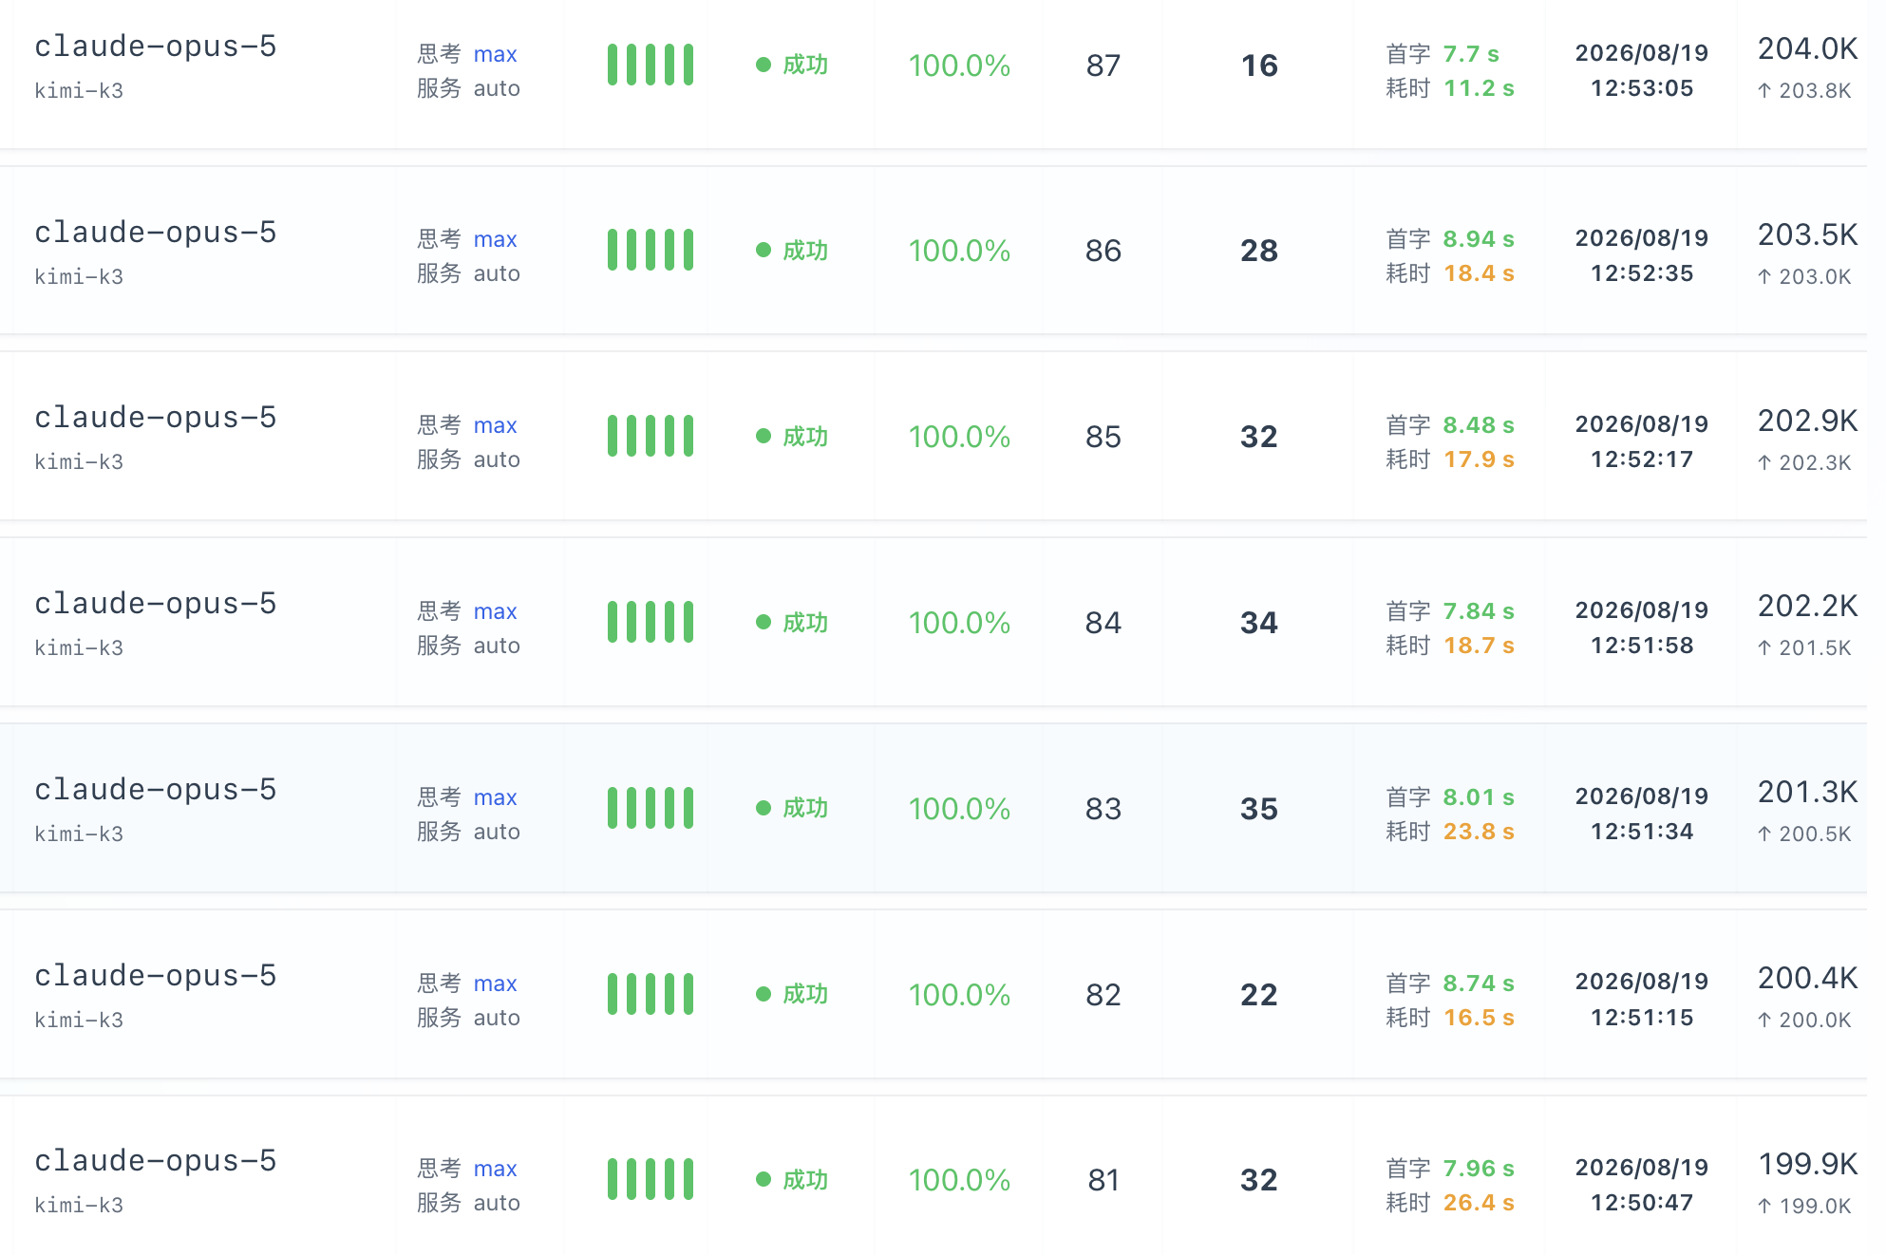Viewport: 1886px width, 1255px height.
Task: Click the green status bars in row 87
Action: 651,65
